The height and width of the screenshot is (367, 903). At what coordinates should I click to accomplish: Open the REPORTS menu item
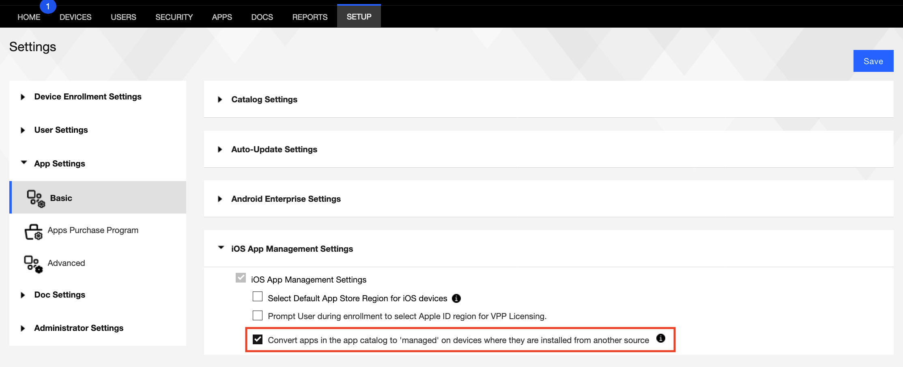[x=310, y=17]
